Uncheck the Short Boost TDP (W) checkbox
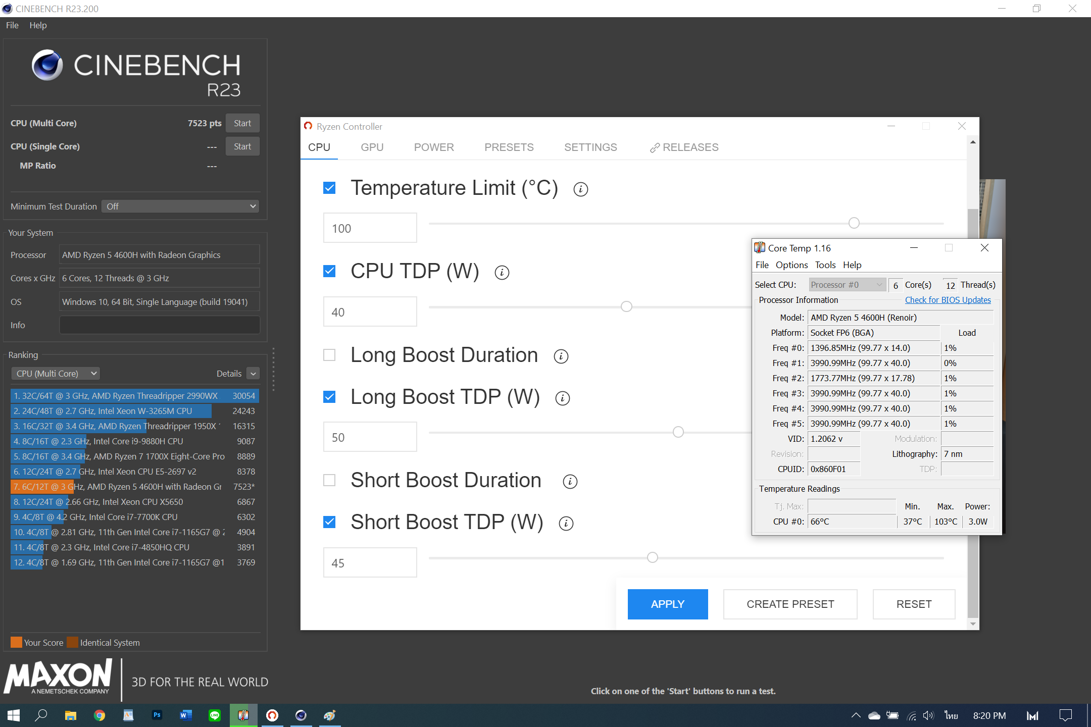The height and width of the screenshot is (727, 1091). coord(329,523)
